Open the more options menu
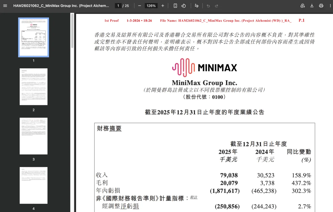 pyautogui.click(x=330, y=6)
